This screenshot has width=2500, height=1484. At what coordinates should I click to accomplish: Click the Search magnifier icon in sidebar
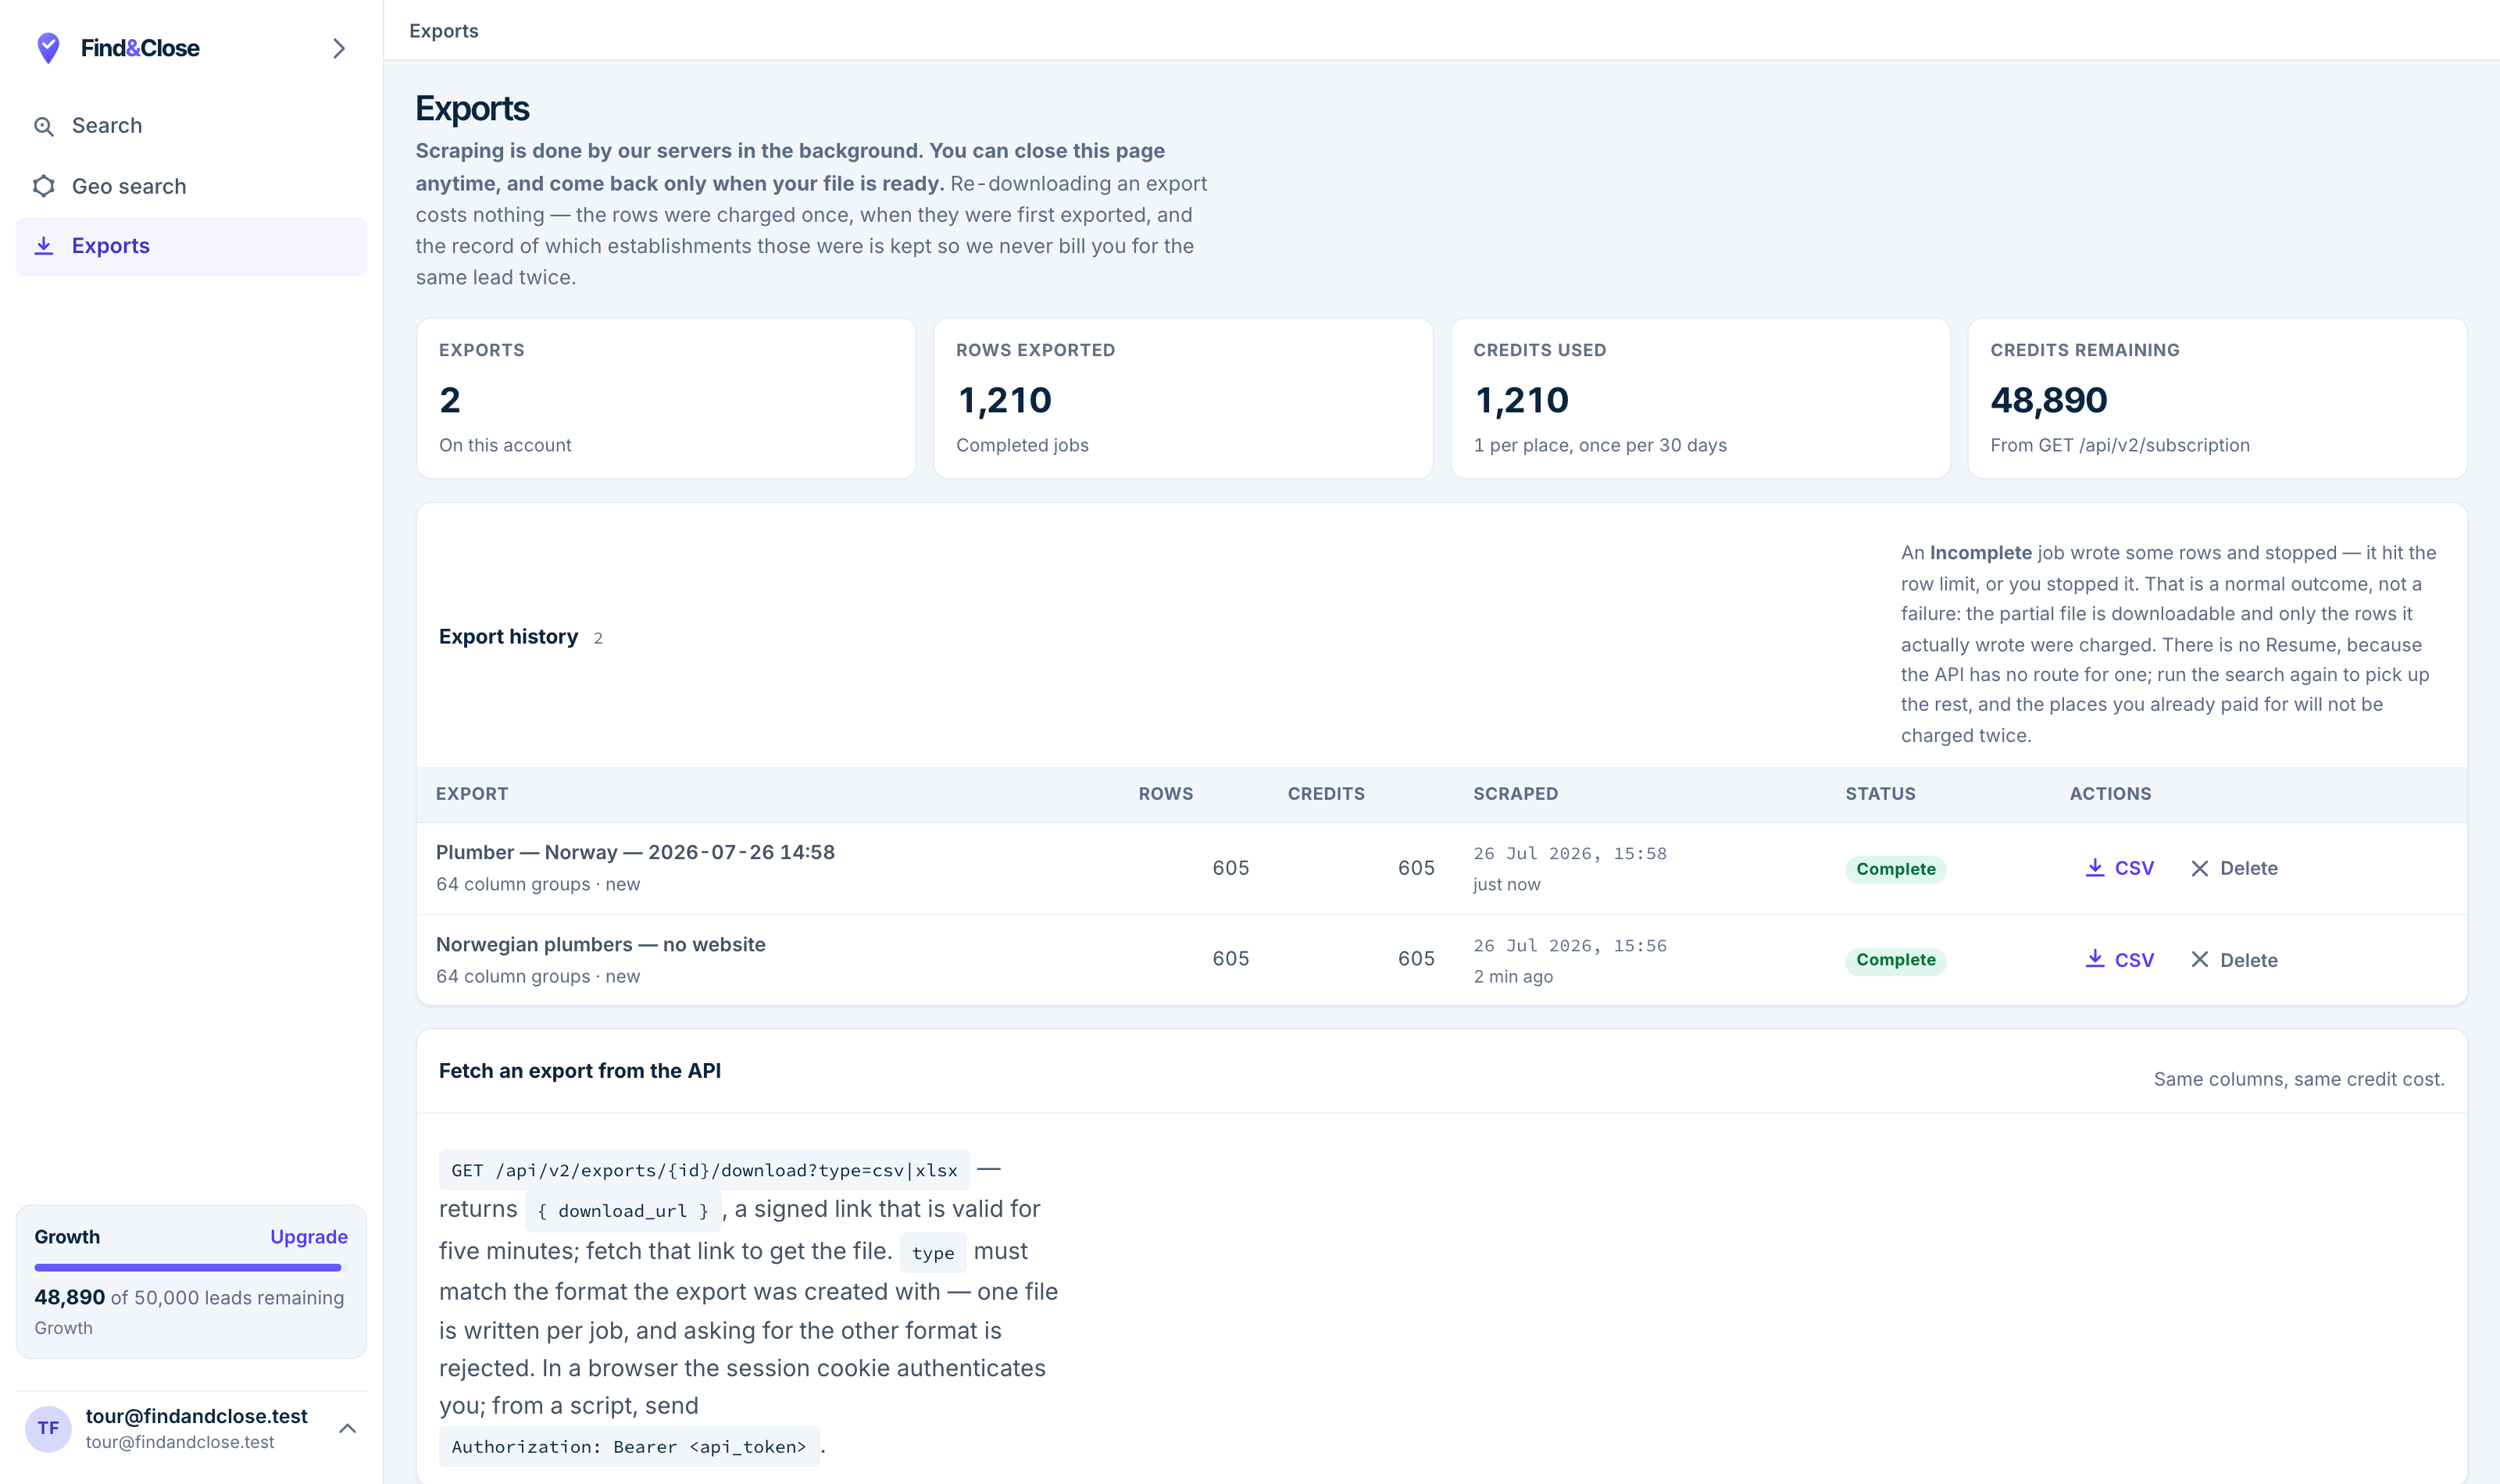[44, 126]
